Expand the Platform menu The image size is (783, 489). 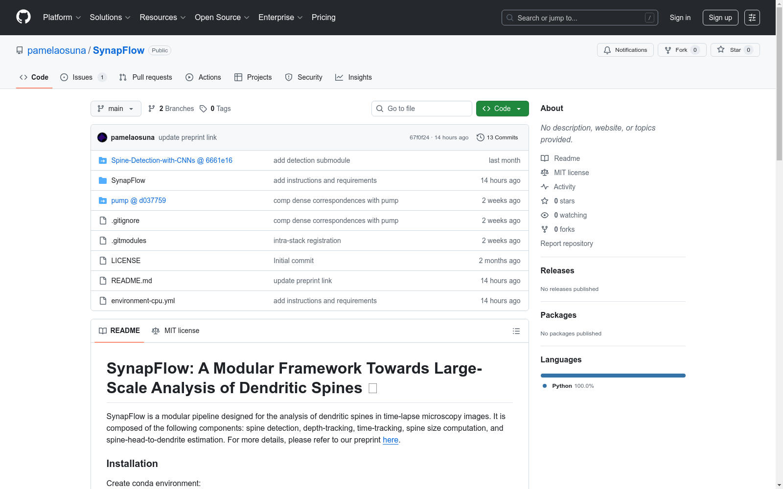(62, 18)
